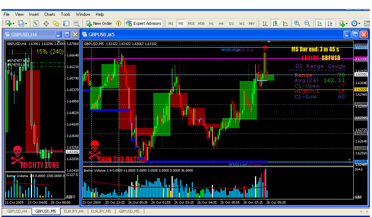This screenshot has width=372, height=217.
Task: Expand the New Chart dropdown arrow
Action: click(x=14, y=23)
